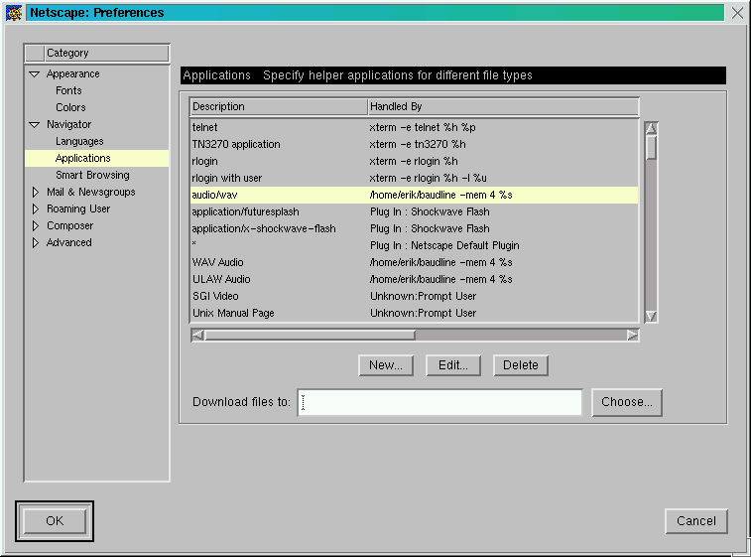Screen dimensions: 751x557
Task: Expand the Advanced category
Action: coord(36,243)
